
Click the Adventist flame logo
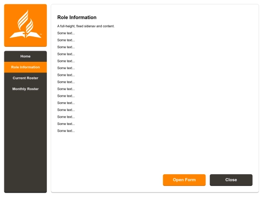[x=25, y=25]
